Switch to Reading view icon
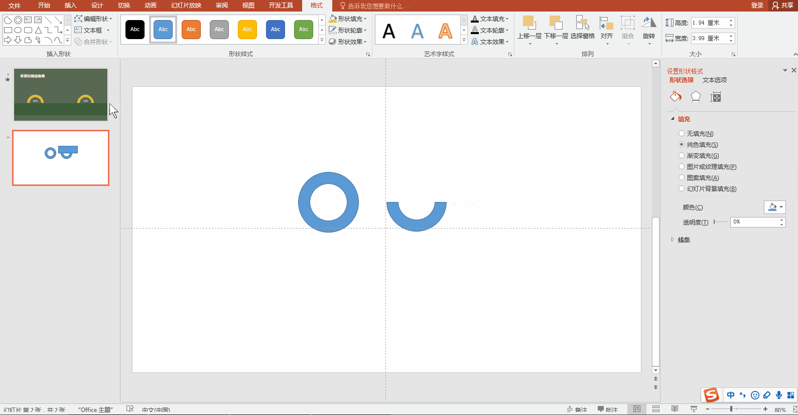Viewport: 798px width, 415px height. coord(675,409)
